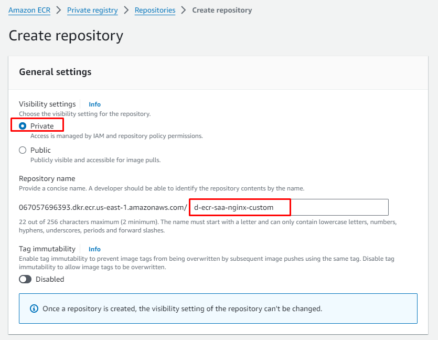Click the chevron after Amazon ECR breadcrumb

pyautogui.click(x=59, y=10)
